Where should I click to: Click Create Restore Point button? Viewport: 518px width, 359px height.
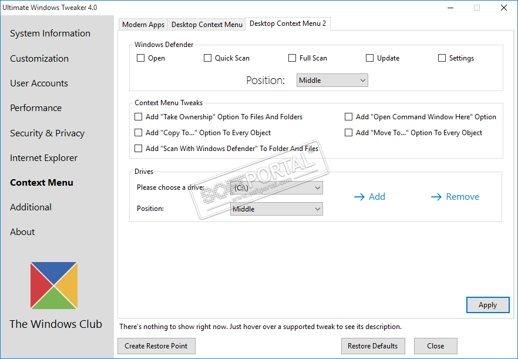pos(156,346)
